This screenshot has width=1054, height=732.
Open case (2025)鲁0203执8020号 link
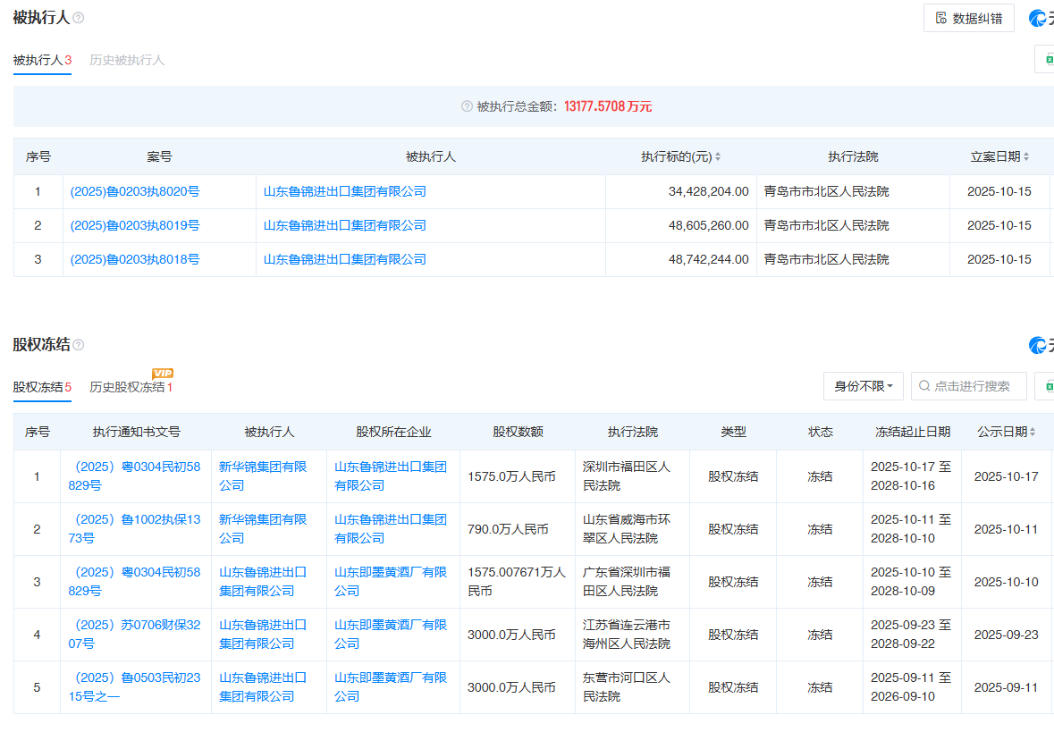(134, 191)
